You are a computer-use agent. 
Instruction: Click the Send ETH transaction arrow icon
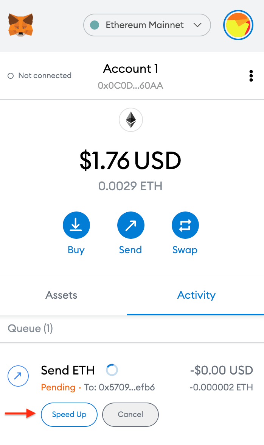point(18,376)
